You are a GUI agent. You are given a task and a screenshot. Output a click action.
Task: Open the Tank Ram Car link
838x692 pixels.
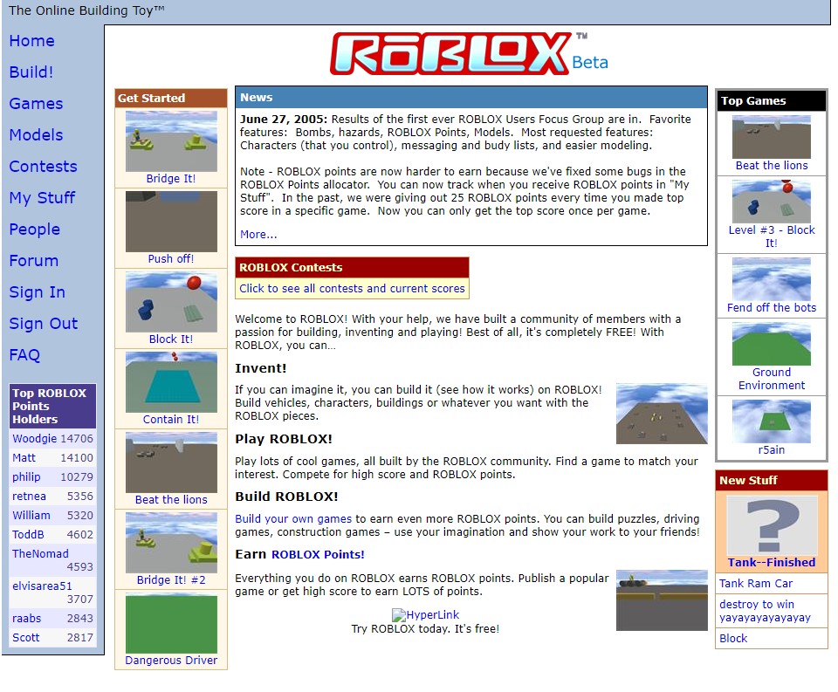(x=756, y=584)
